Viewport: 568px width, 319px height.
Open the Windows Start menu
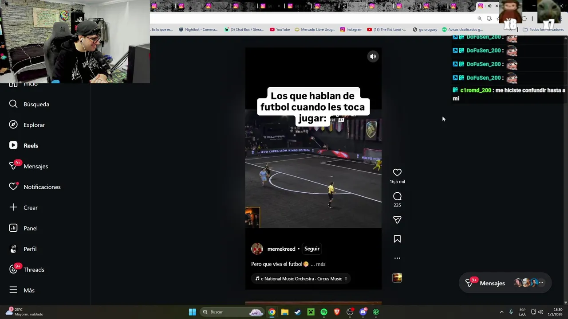(192, 312)
